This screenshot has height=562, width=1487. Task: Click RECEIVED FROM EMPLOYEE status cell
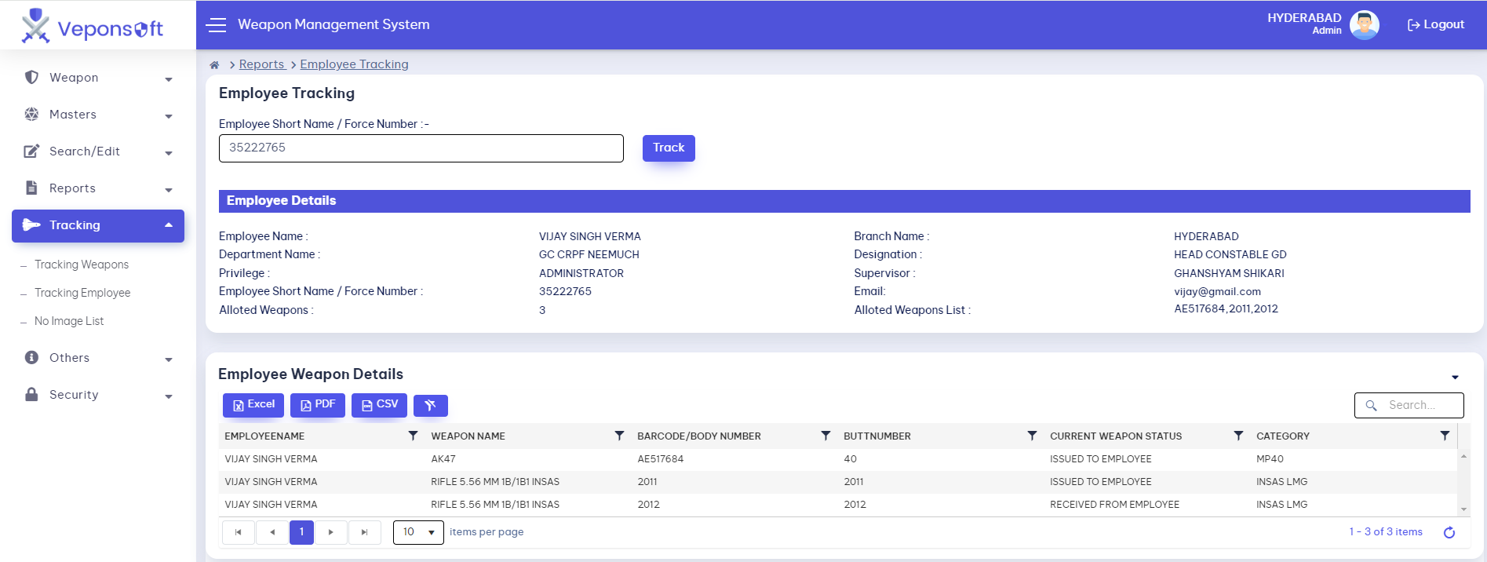pos(1114,505)
